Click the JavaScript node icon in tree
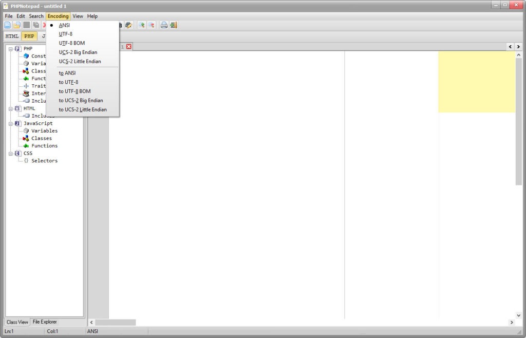 (x=18, y=123)
